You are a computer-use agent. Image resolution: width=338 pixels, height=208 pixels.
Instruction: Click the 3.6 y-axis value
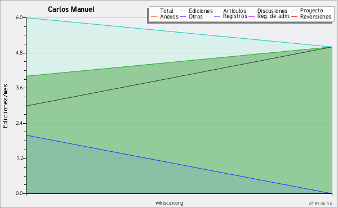click(19, 88)
